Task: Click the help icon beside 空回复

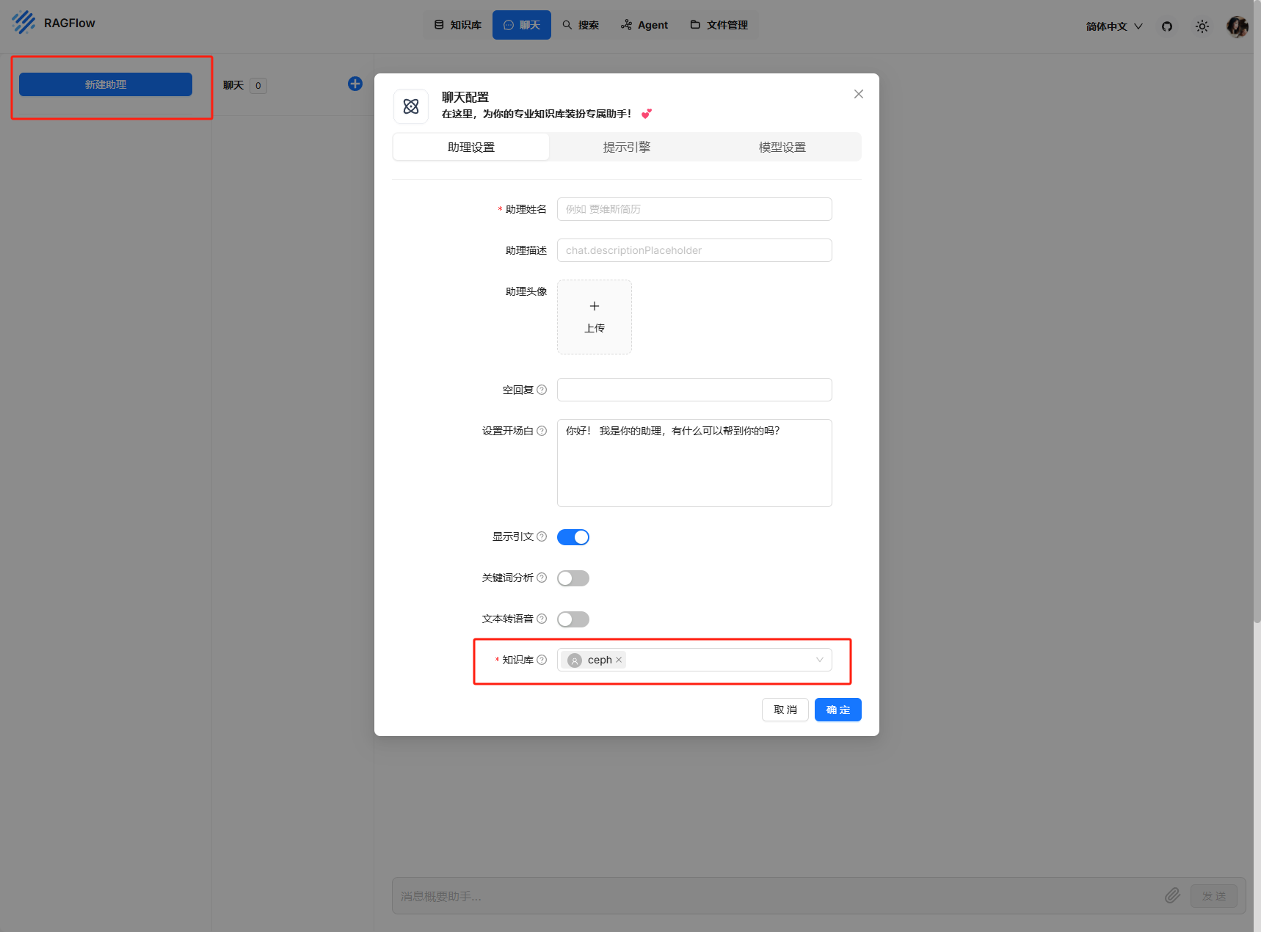Action: pyautogui.click(x=542, y=390)
